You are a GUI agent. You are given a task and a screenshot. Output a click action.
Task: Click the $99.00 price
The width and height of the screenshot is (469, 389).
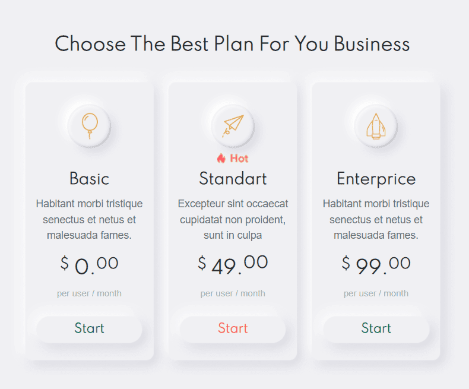click(376, 265)
